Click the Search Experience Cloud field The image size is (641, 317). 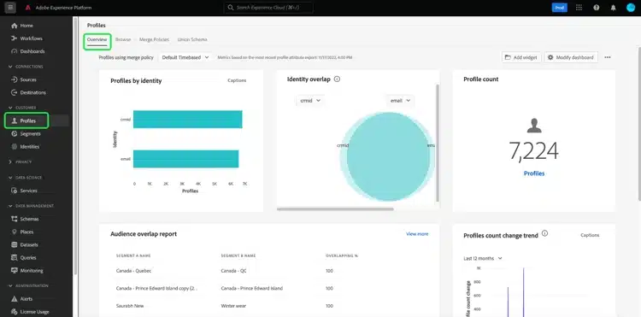pos(268,8)
